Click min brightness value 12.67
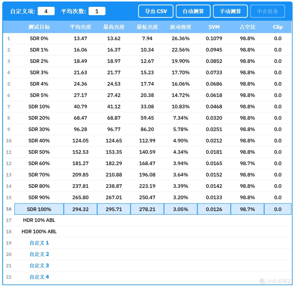This screenshot has height=287, width=294. click(147, 61)
